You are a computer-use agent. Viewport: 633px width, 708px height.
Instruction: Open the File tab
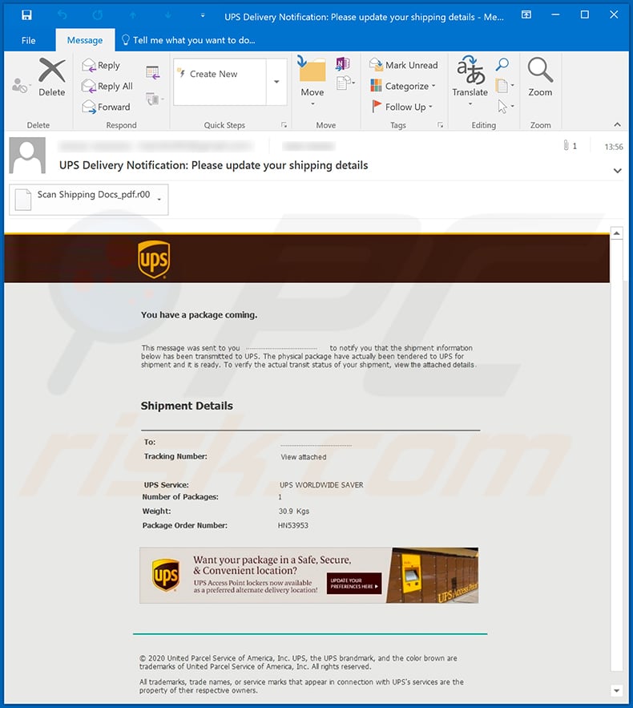pos(28,40)
